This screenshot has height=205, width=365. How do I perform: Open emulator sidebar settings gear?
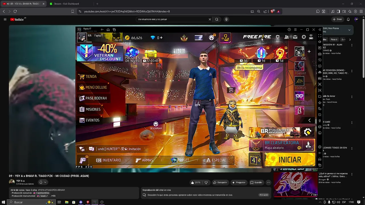point(320,147)
